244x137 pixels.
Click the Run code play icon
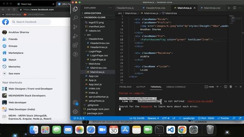[x=229, y=8]
